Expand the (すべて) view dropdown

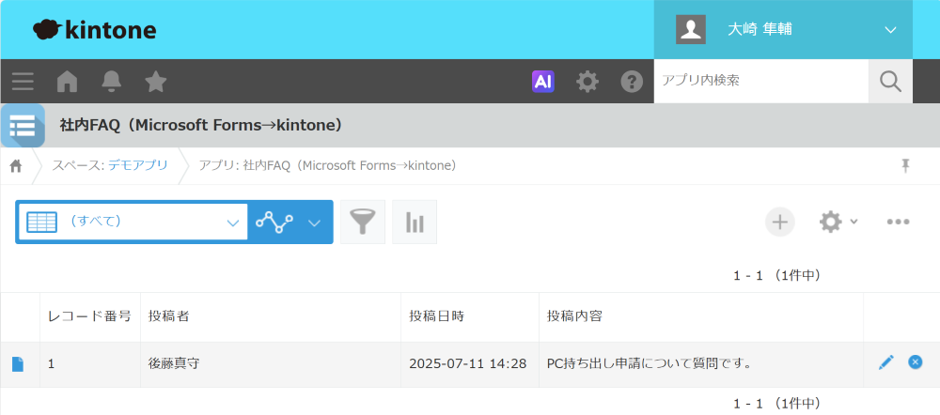233,223
